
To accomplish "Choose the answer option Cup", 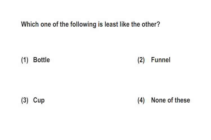I will click(x=39, y=100).
